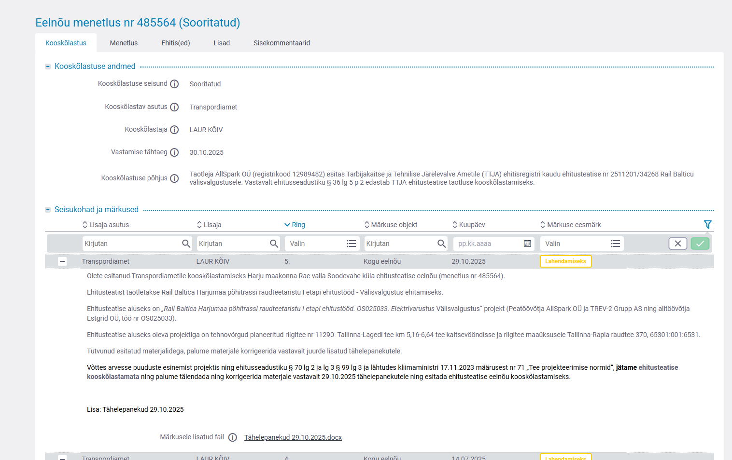Open the Märkuse eesmärk filter dropdown

581,244
